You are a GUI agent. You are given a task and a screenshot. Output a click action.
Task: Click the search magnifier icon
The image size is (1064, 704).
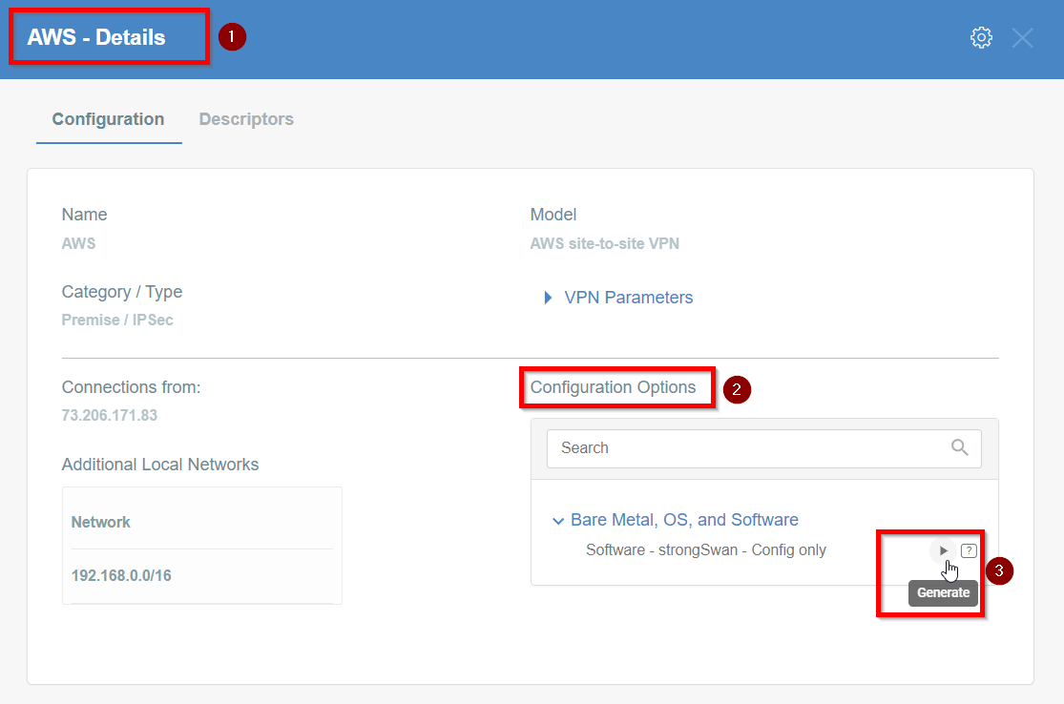point(959,447)
